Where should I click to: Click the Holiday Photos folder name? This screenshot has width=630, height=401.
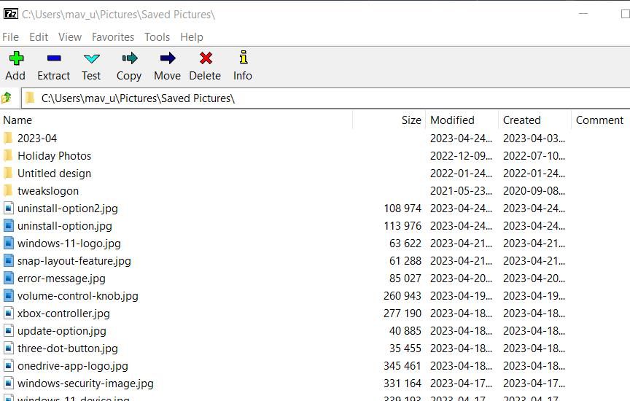[x=54, y=156]
